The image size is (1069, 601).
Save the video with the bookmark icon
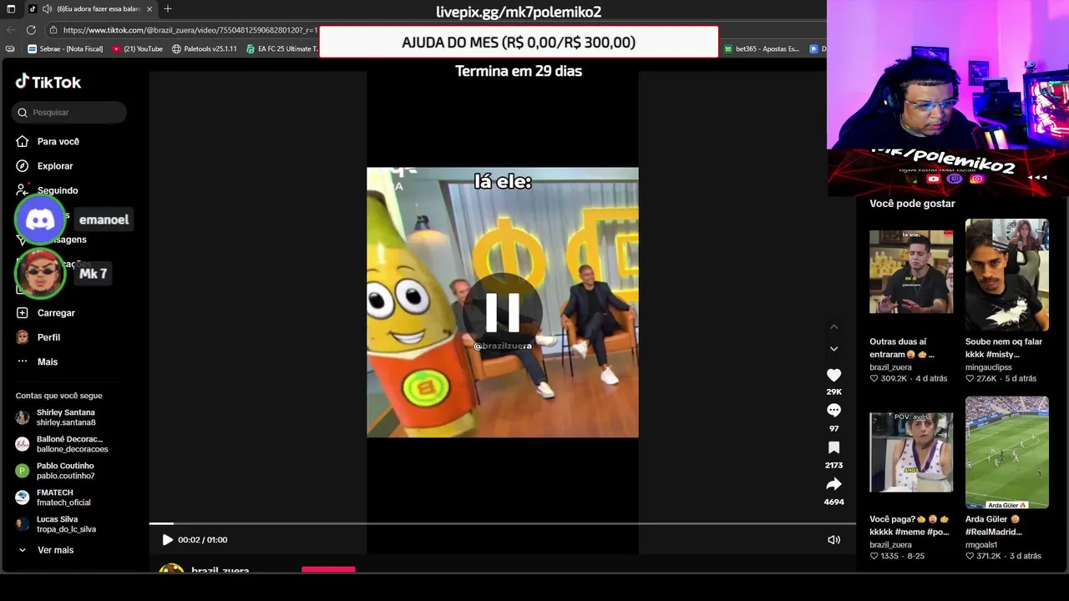pos(833,448)
